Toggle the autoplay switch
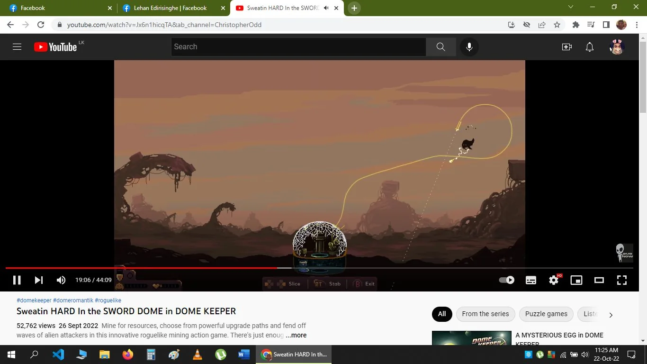 tap(507, 280)
